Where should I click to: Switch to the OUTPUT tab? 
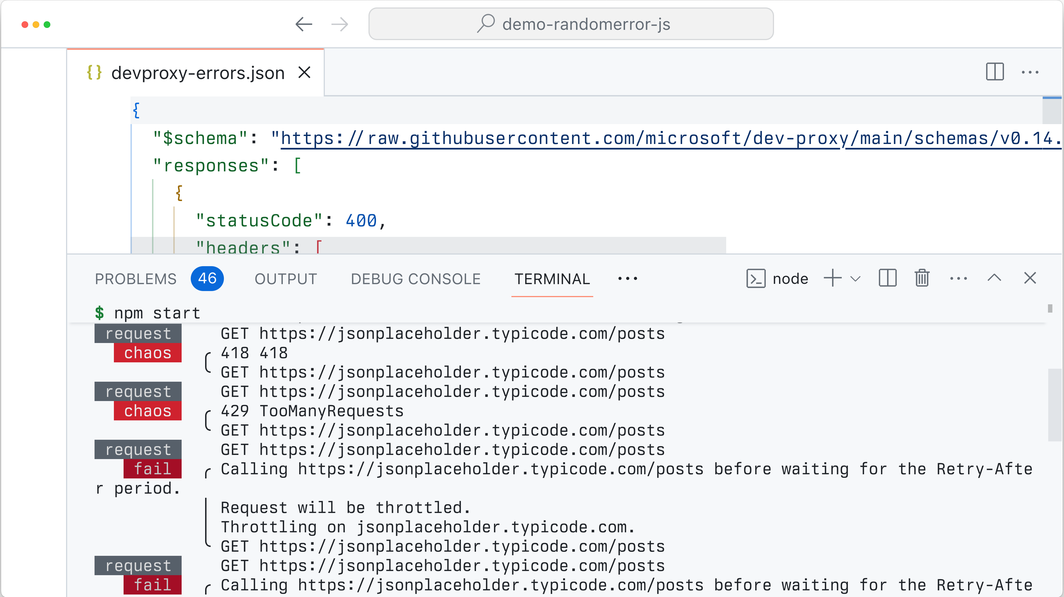click(285, 278)
